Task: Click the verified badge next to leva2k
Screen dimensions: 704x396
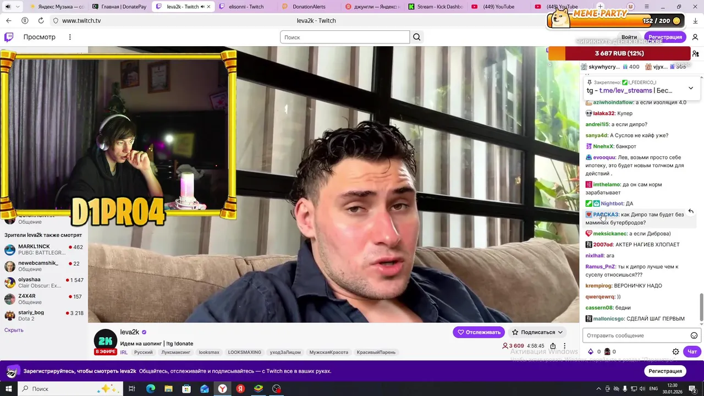Action: pyautogui.click(x=144, y=332)
